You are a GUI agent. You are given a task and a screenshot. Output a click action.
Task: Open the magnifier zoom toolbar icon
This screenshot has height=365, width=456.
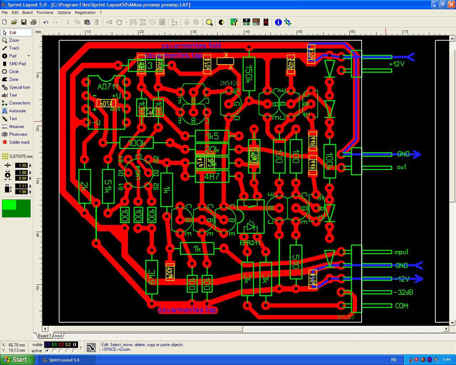[x=209, y=22]
